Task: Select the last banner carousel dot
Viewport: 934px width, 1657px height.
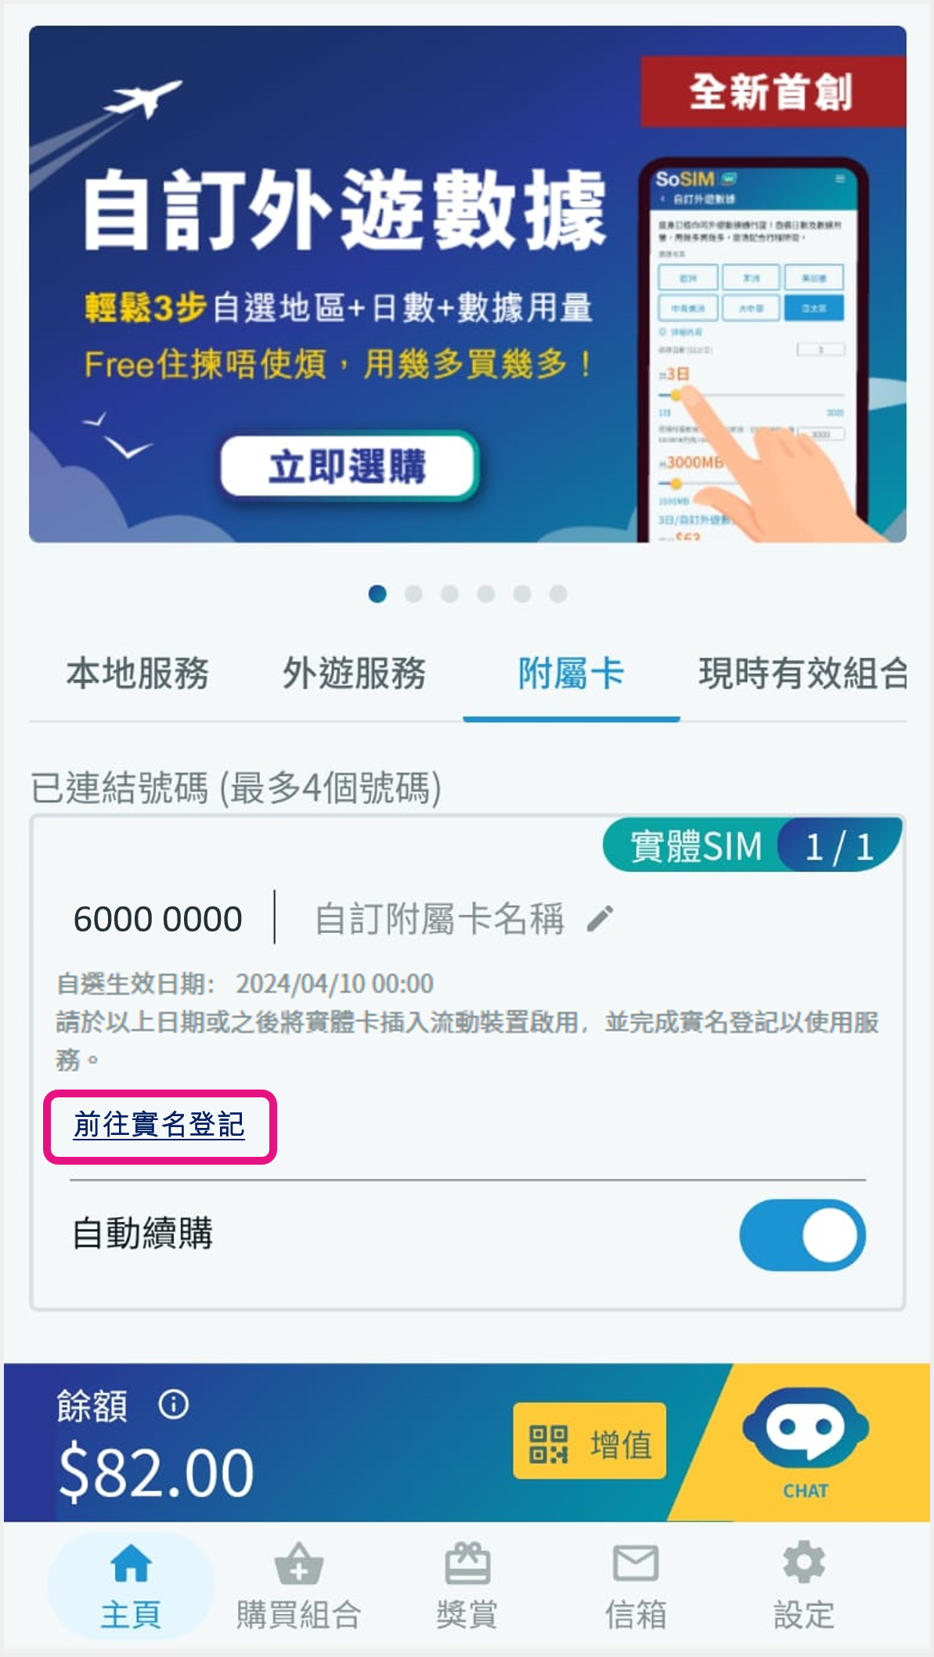Action: [x=558, y=594]
